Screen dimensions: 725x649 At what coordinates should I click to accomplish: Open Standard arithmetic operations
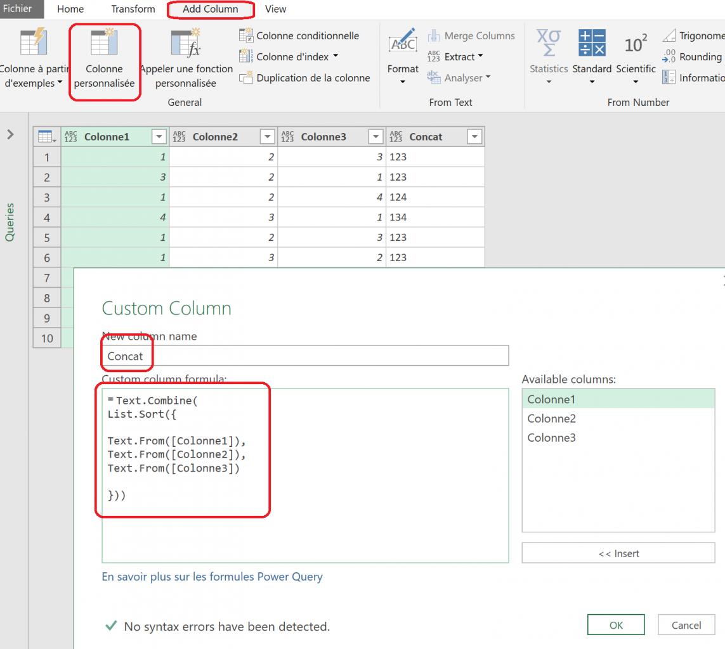pos(592,55)
